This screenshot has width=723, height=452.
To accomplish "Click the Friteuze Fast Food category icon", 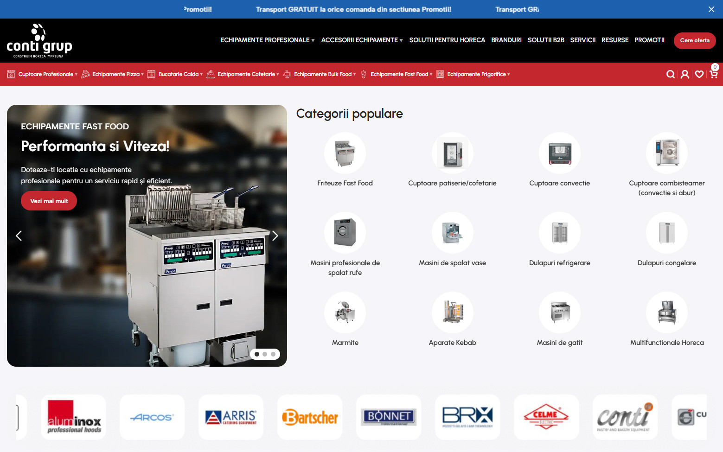I will coord(345,153).
